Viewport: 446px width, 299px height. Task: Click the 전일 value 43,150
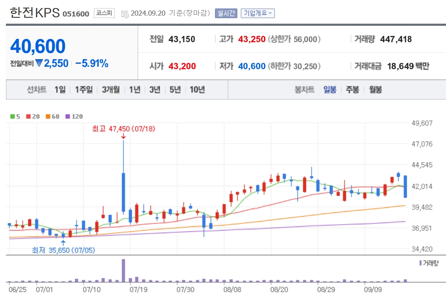click(x=182, y=39)
